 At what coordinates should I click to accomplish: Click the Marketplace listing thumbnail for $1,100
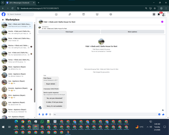(40, 27)
